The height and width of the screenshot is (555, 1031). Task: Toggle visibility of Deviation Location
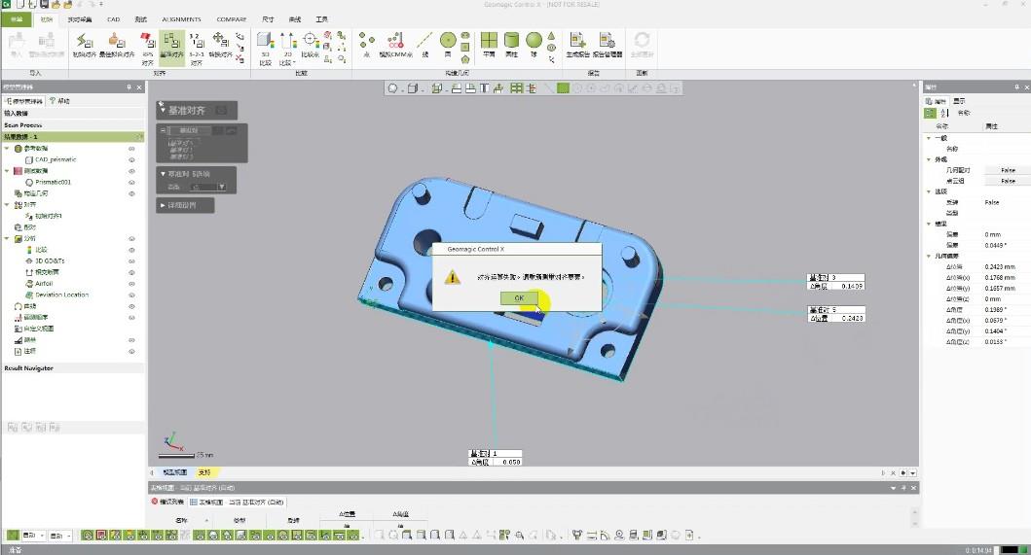point(131,295)
